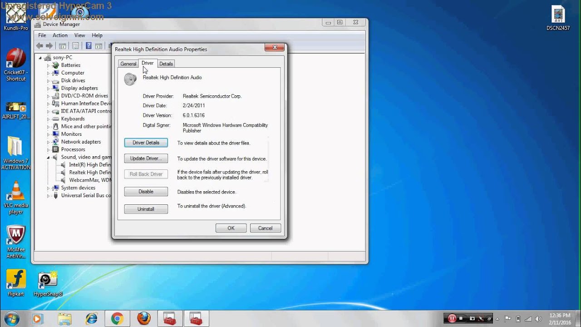Open the Action menu
This screenshot has height=327, width=581.
60,35
